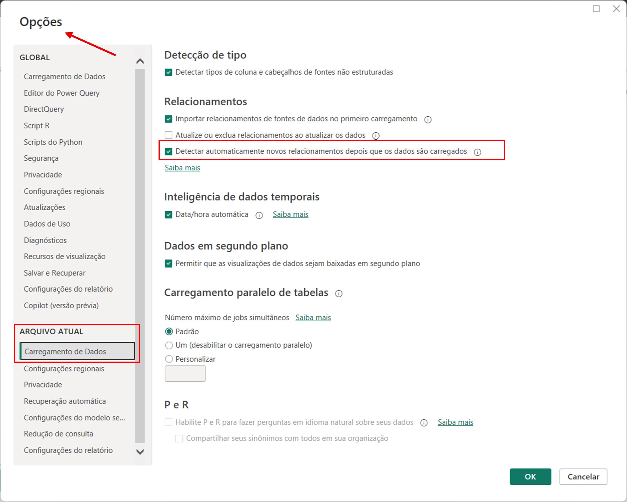Close the Opções dialog with X

click(x=616, y=9)
